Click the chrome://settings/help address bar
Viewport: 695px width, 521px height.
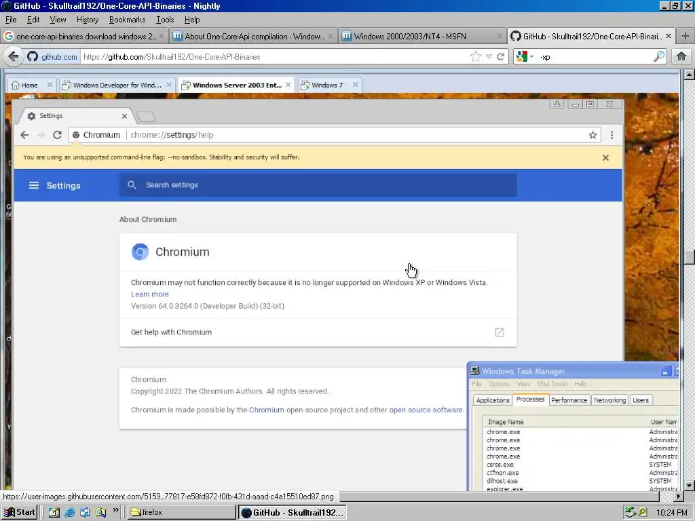(x=334, y=135)
